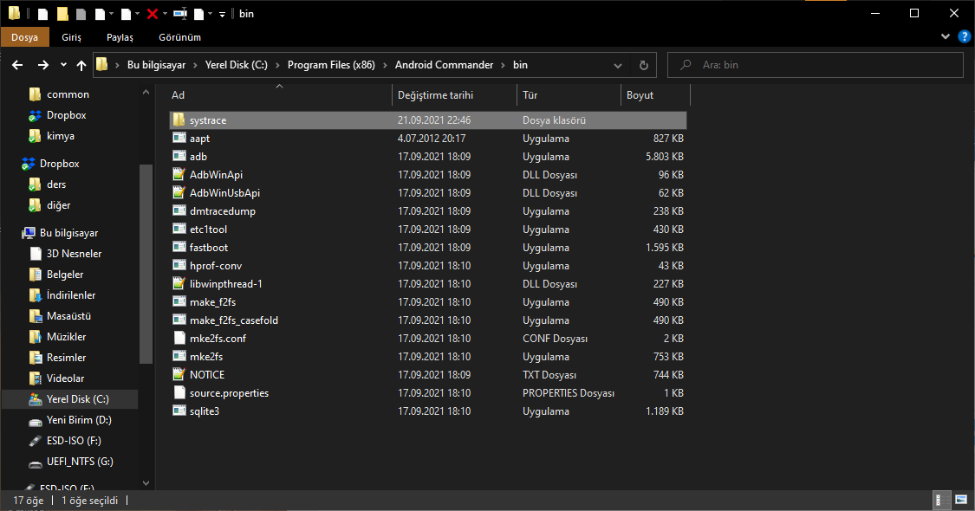Viewport: 975px width, 511px height.
Task: Click the Müzikler music folder icon
Action: 36,337
